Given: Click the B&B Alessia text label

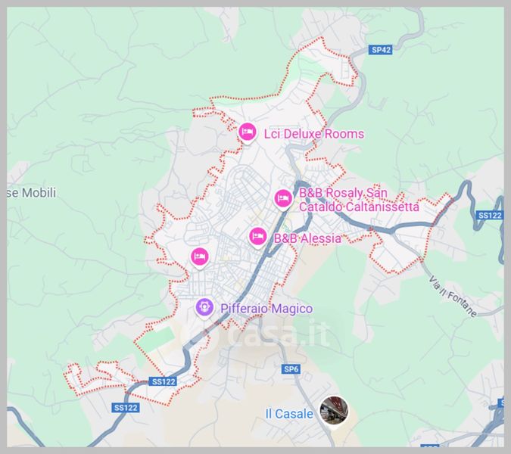Looking at the screenshot, I should 307,238.
